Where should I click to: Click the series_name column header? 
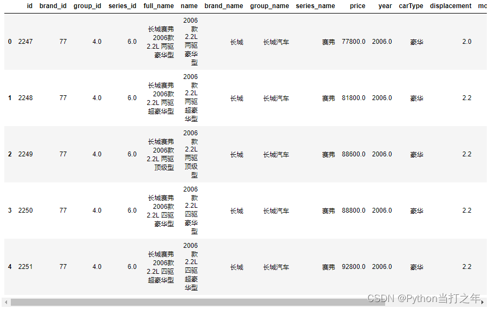(x=315, y=6)
